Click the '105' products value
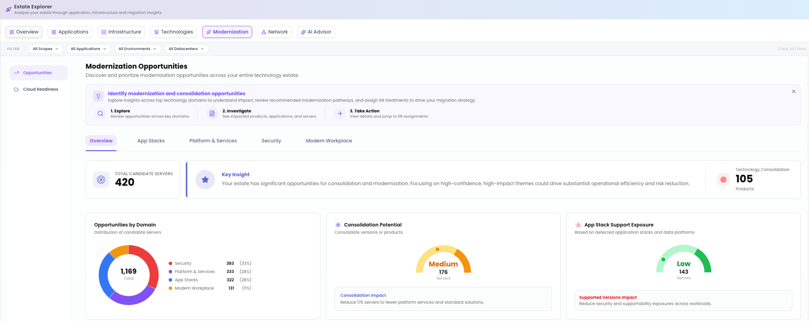The width and height of the screenshot is (809, 321). (x=744, y=179)
